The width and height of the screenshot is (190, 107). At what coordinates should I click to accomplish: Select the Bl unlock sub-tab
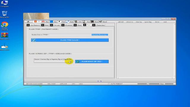pyautogui.click(x=67, y=25)
